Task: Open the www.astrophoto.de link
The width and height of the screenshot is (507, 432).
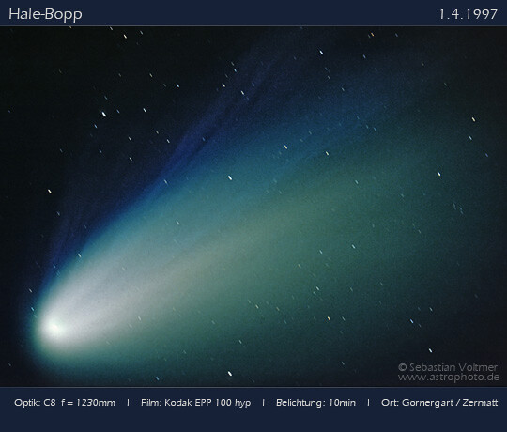Action: coord(449,378)
